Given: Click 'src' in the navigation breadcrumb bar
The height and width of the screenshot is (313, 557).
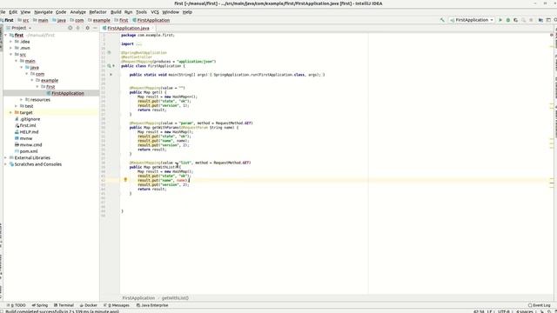Looking at the screenshot, I should tap(25, 20).
